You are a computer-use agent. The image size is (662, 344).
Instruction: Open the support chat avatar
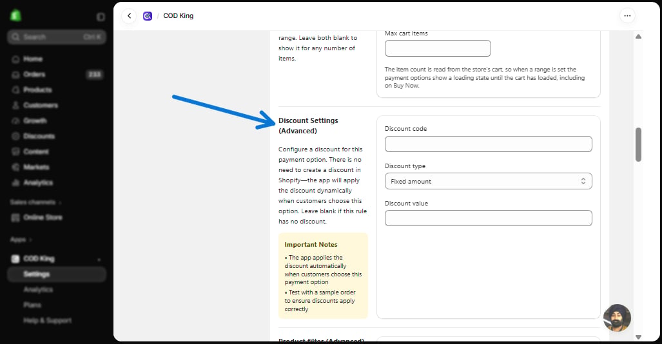pyautogui.click(x=617, y=318)
